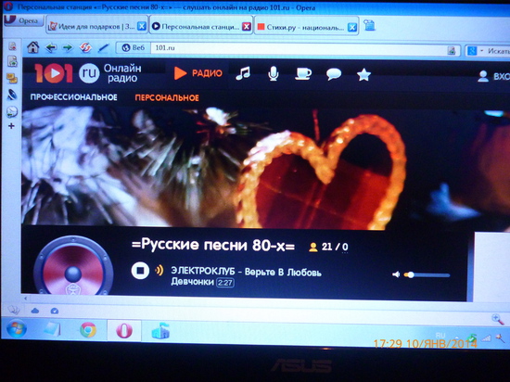Mute the player speaker icon
Viewport: 510px width, 382px height.
click(396, 274)
